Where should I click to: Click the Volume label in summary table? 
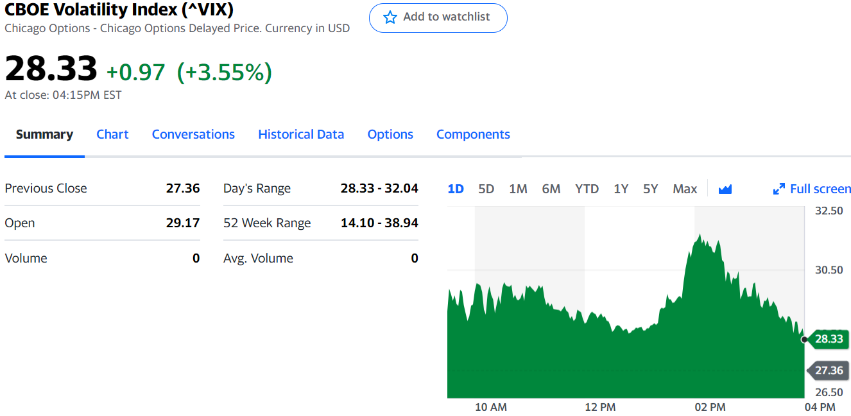point(26,258)
